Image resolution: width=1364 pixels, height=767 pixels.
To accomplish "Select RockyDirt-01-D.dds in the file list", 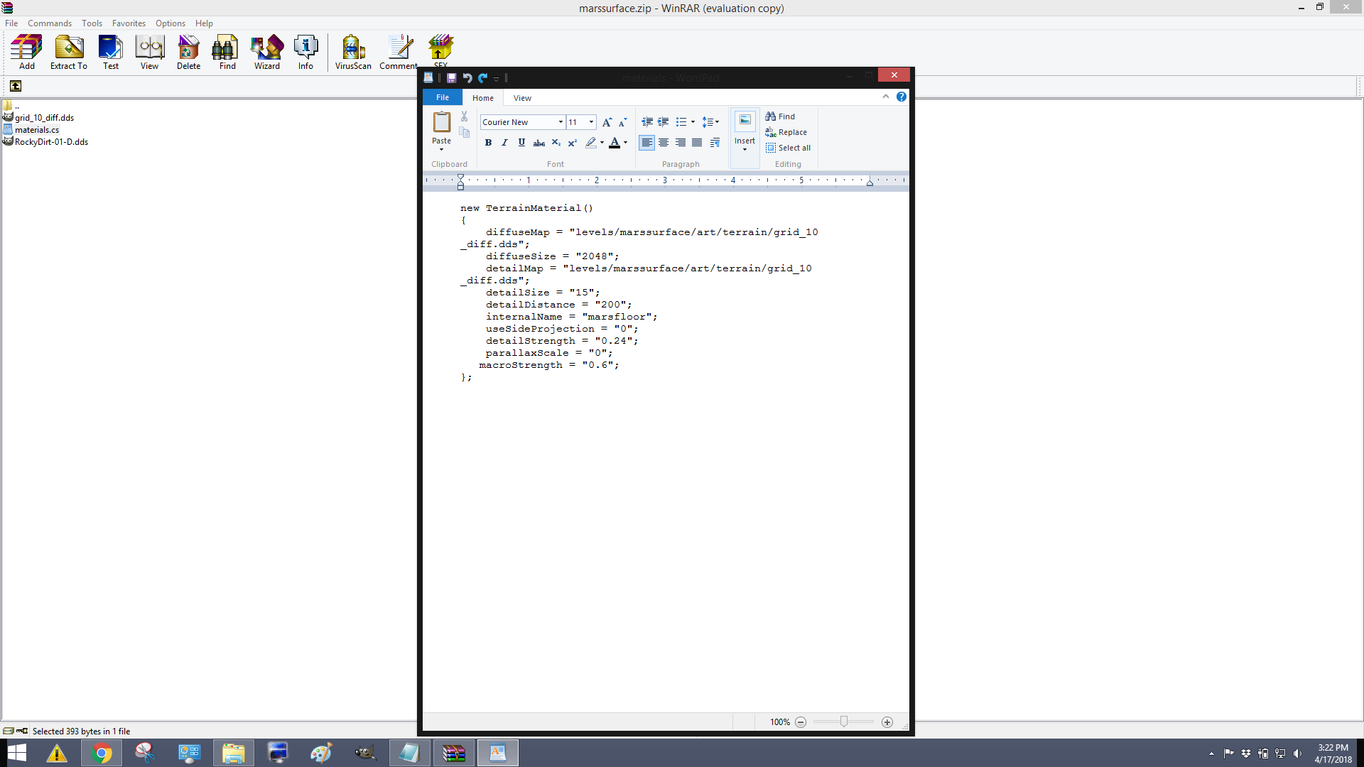I will (51, 142).
